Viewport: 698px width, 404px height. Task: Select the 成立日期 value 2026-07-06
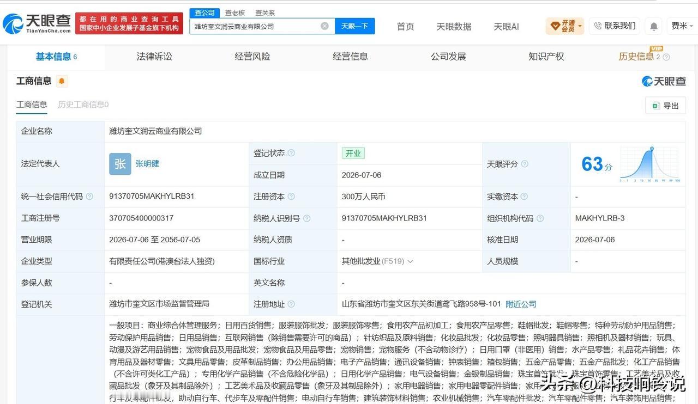click(x=362, y=175)
